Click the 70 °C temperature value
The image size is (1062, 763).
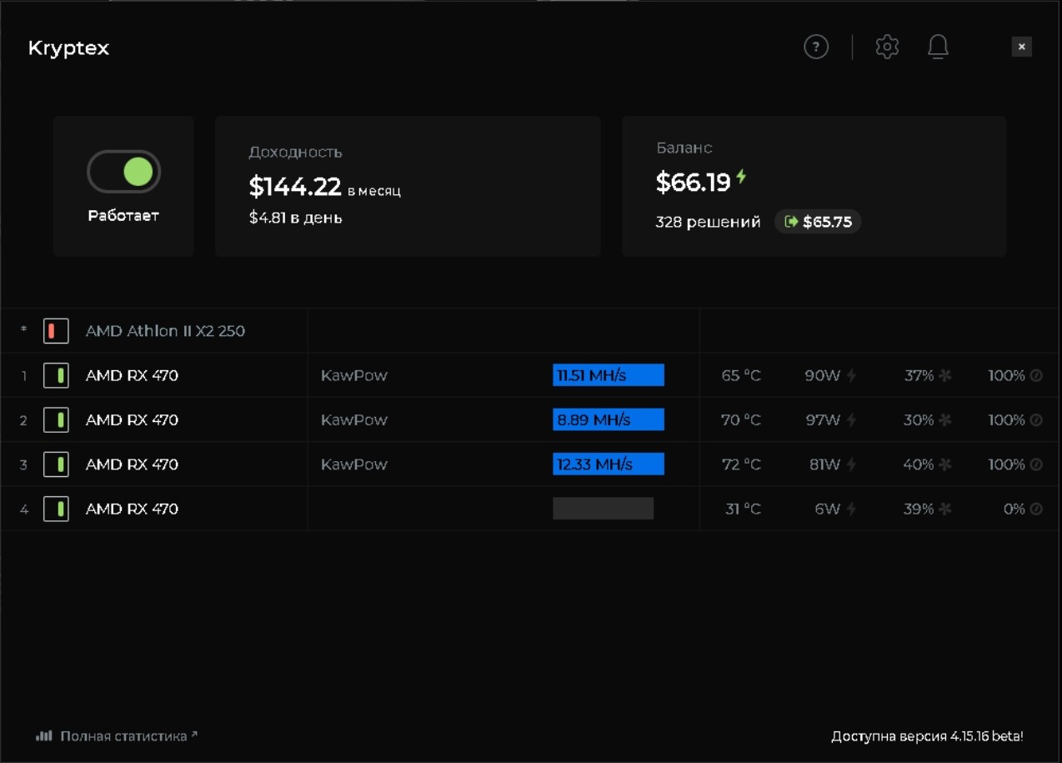point(741,419)
